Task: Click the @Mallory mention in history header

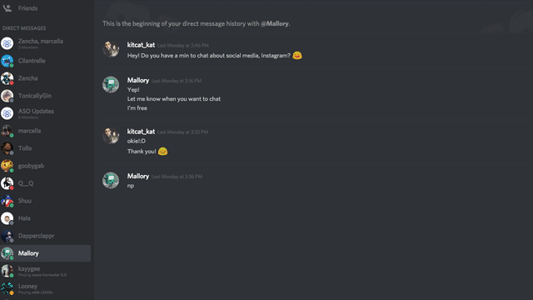Action: [275, 23]
